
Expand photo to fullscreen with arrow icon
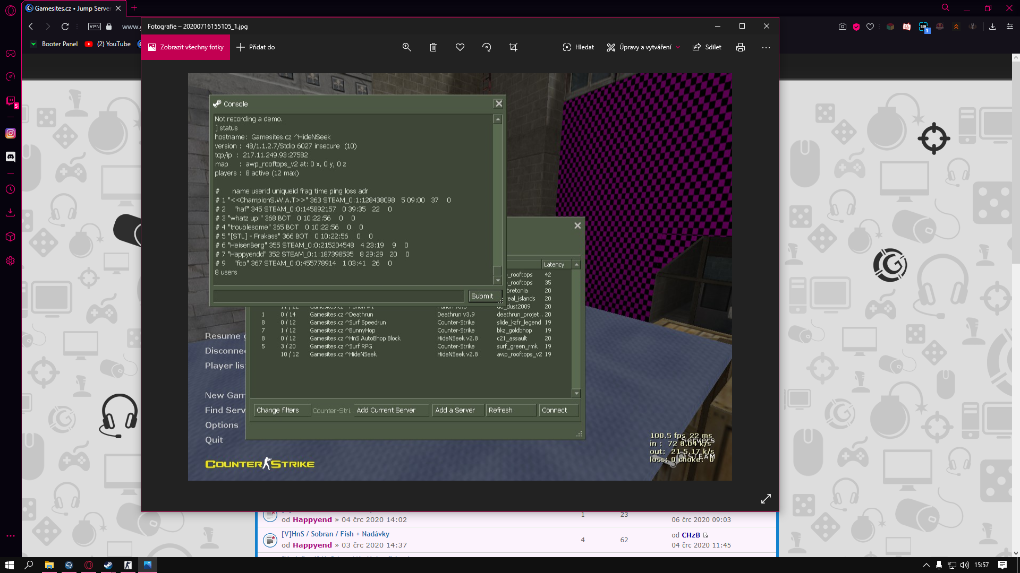766,499
